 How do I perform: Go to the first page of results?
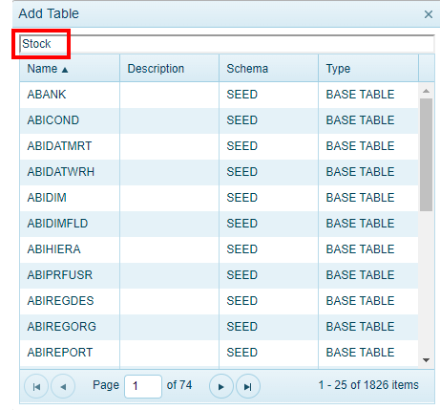(36, 386)
